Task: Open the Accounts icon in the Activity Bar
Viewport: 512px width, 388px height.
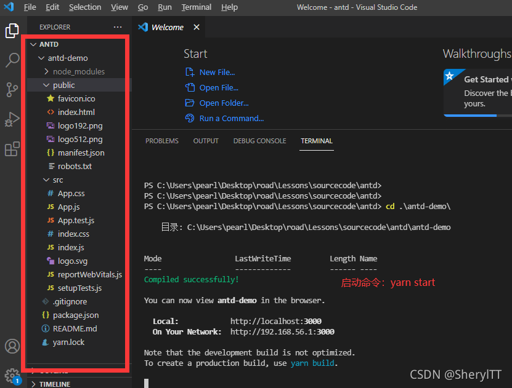Action: (x=12, y=346)
